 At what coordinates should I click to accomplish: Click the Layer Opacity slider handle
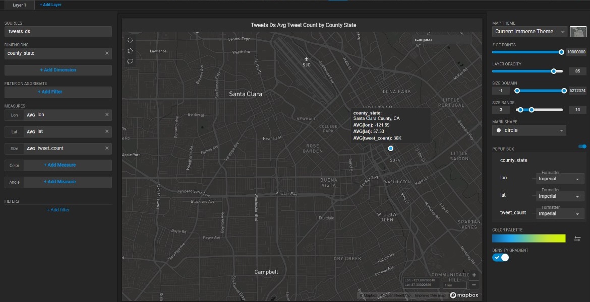tap(554, 71)
